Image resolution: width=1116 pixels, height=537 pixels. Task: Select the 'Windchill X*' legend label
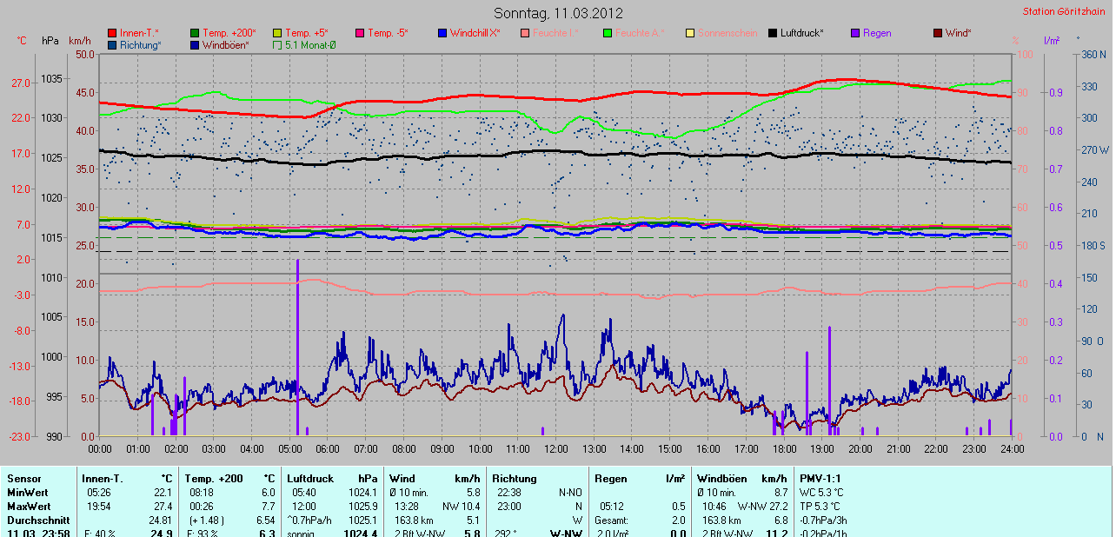click(475, 33)
